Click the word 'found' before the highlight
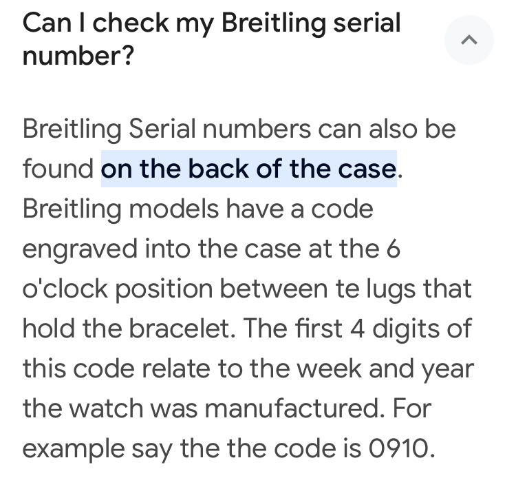The image size is (516, 489). (58, 169)
